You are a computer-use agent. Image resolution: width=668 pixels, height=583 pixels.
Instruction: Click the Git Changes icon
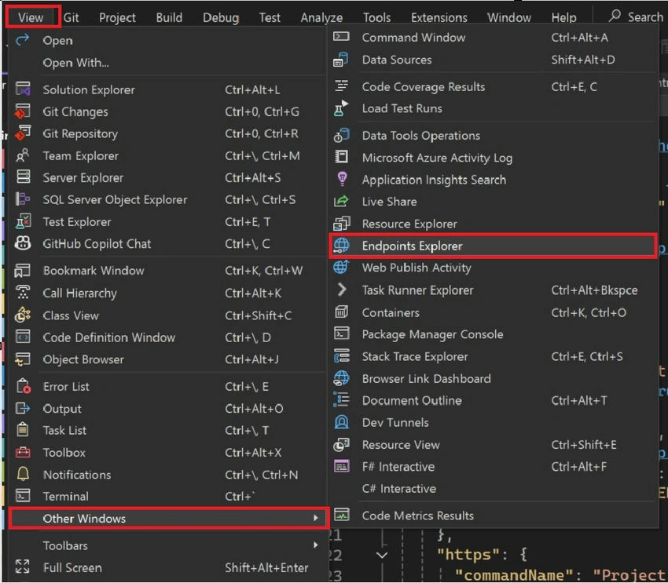(x=23, y=111)
